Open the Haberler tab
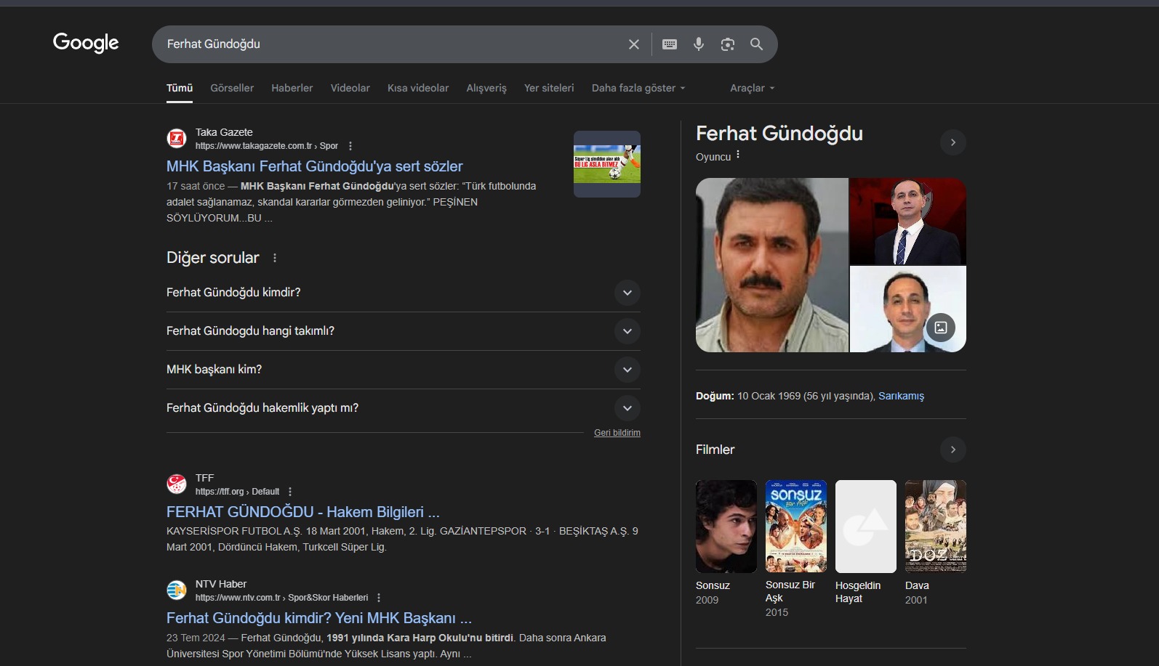 292,88
